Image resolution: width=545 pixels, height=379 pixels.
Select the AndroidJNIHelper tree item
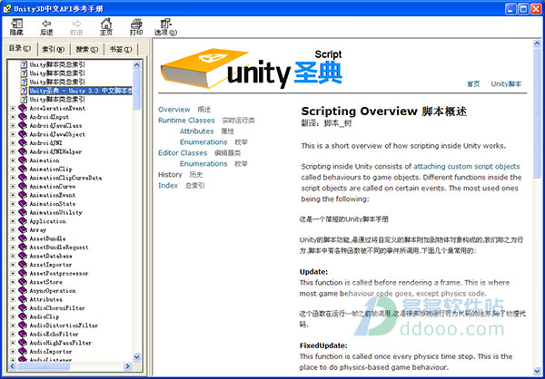(x=55, y=151)
